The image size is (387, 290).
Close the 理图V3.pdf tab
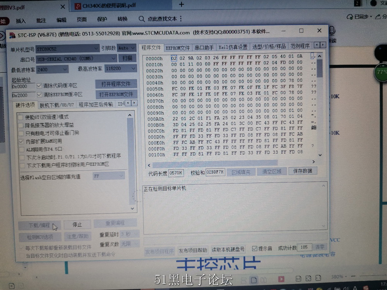(63, 7)
